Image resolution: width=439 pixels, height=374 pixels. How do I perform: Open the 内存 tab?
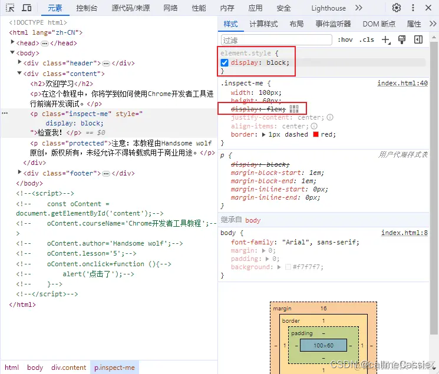click(x=227, y=8)
